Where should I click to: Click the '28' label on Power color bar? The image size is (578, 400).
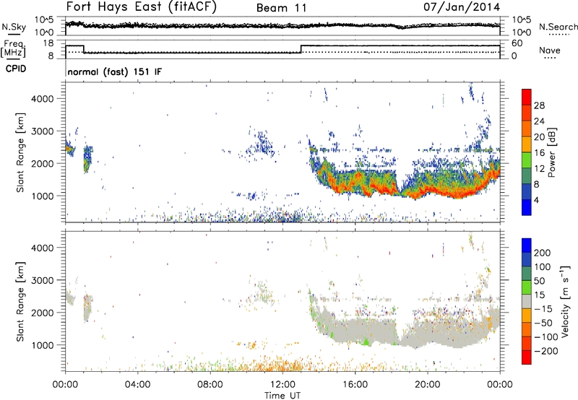pos(539,105)
